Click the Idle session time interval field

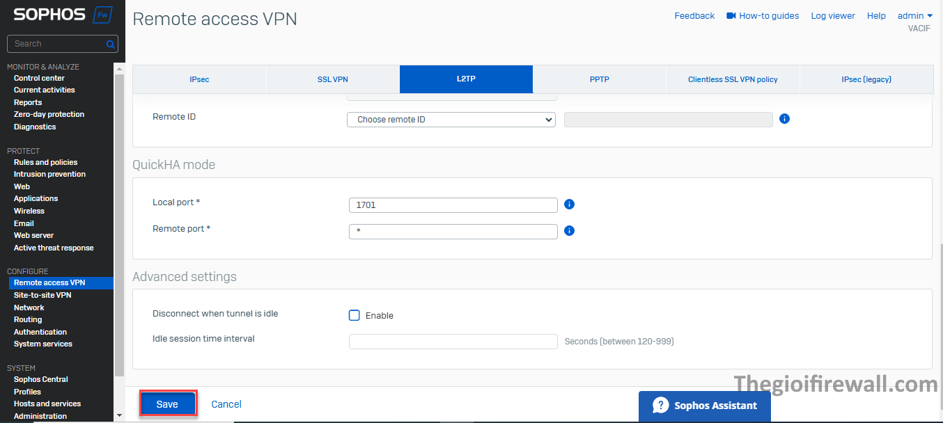(x=453, y=341)
